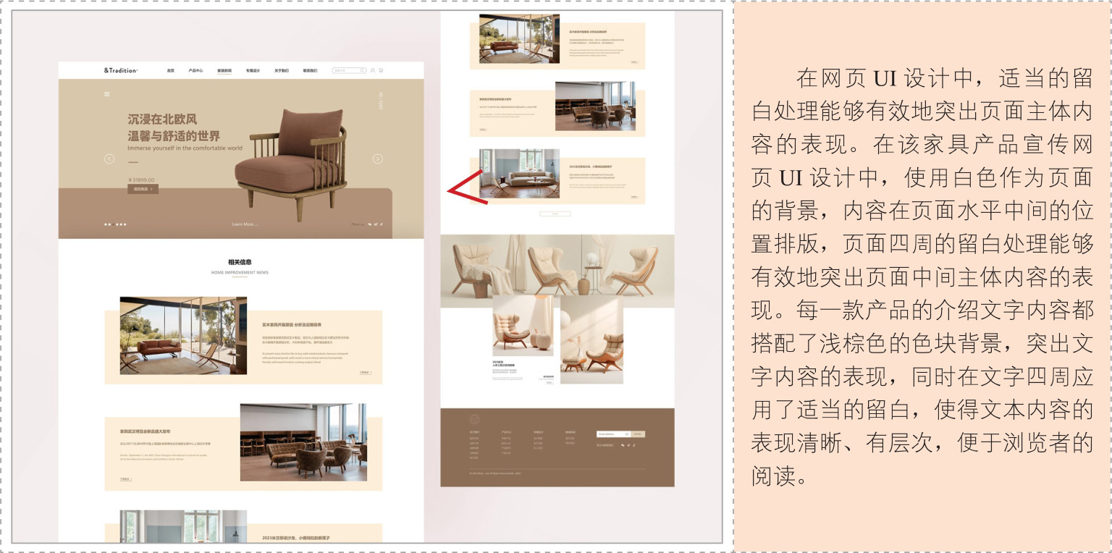Click the 关于我们 column heading in the footer
The image size is (1112, 553).
[x=474, y=432]
